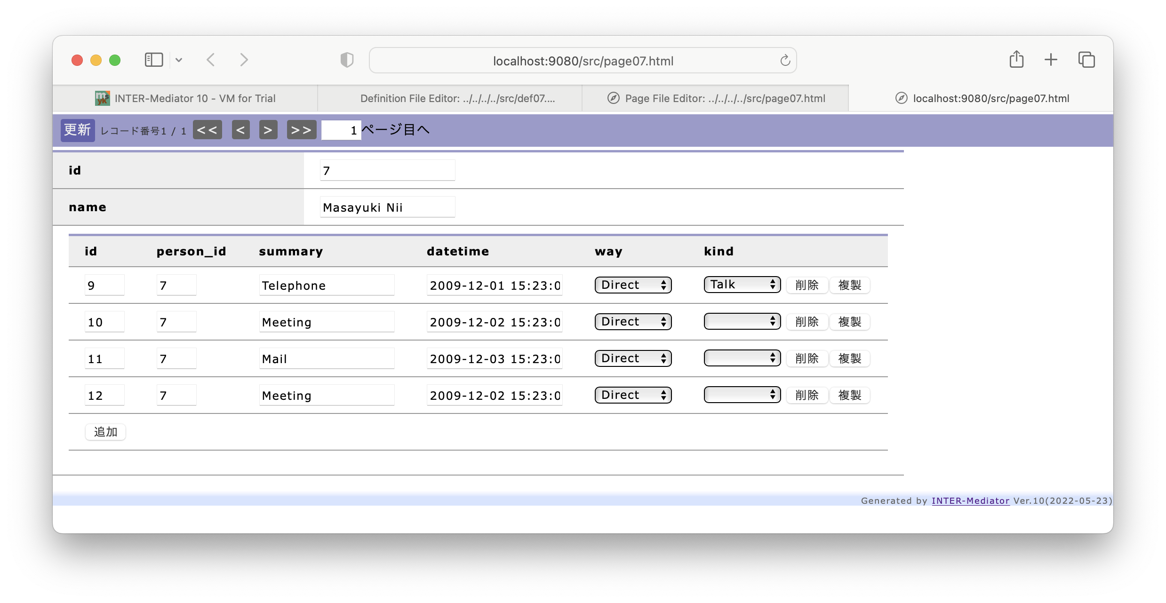Focus the address bar with localhost URL
Image resolution: width=1166 pixels, height=603 pixels.
coord(583,61)
